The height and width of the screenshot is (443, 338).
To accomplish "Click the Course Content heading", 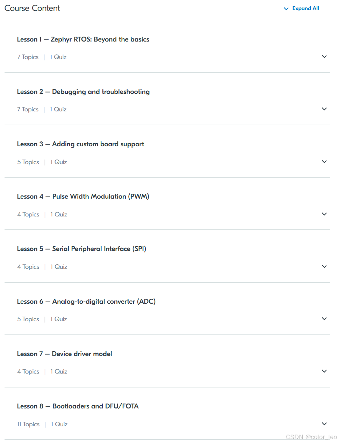I will (x=32, y=8).
